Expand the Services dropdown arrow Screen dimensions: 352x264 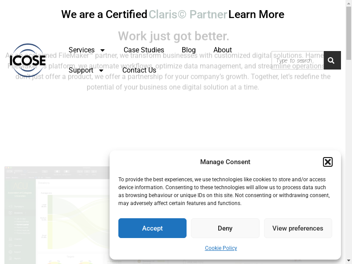point(103,50)
